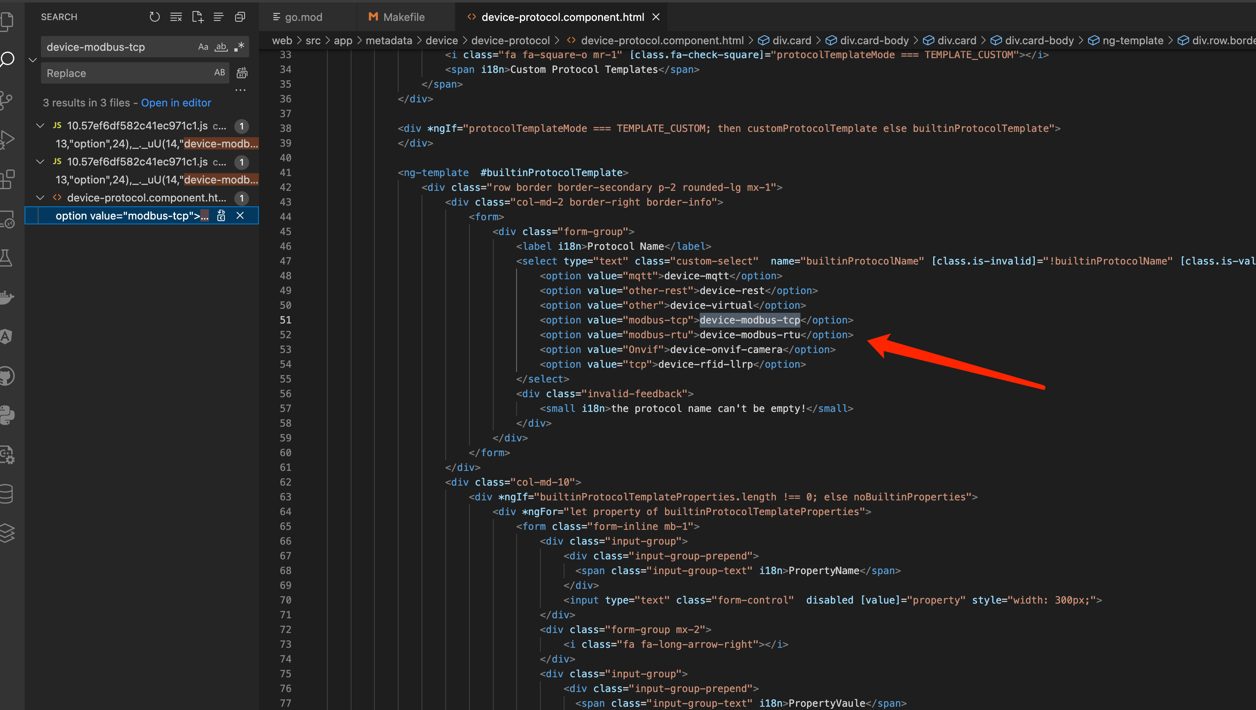Click the Replace All icon

pyautogui.click(x=242, y=73)
